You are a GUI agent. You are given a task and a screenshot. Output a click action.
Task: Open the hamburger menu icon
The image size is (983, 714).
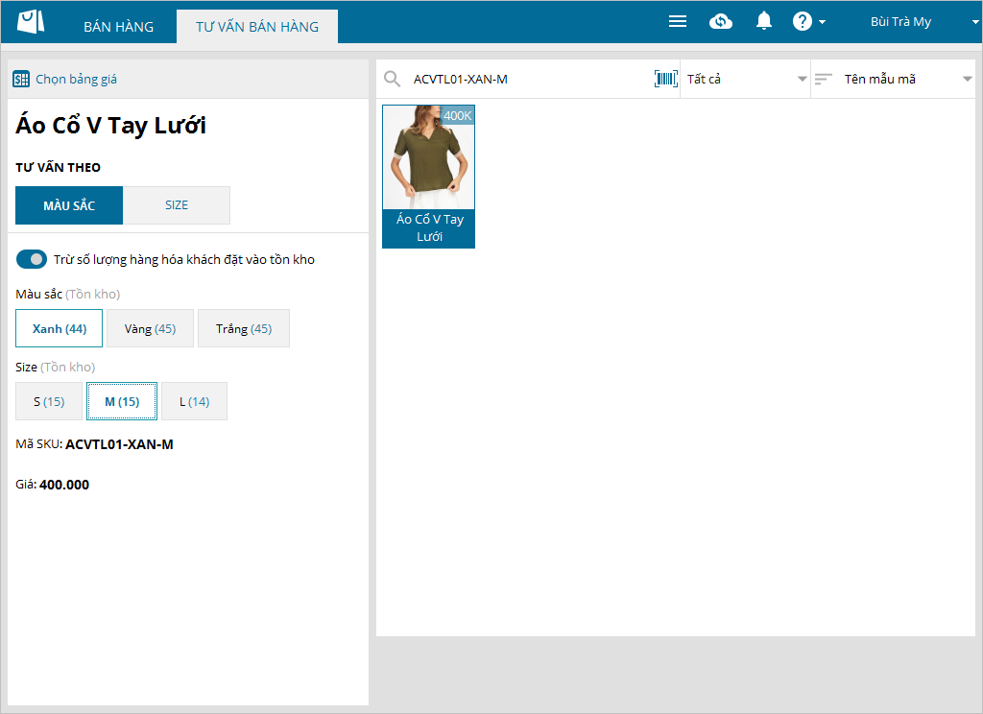coord(678,21)
